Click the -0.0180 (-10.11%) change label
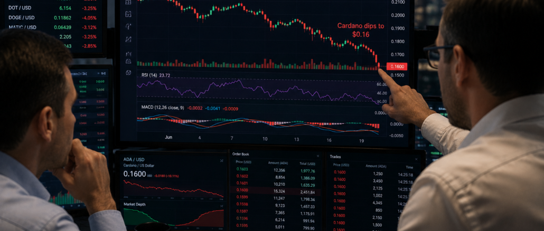 tap(166, 176)
